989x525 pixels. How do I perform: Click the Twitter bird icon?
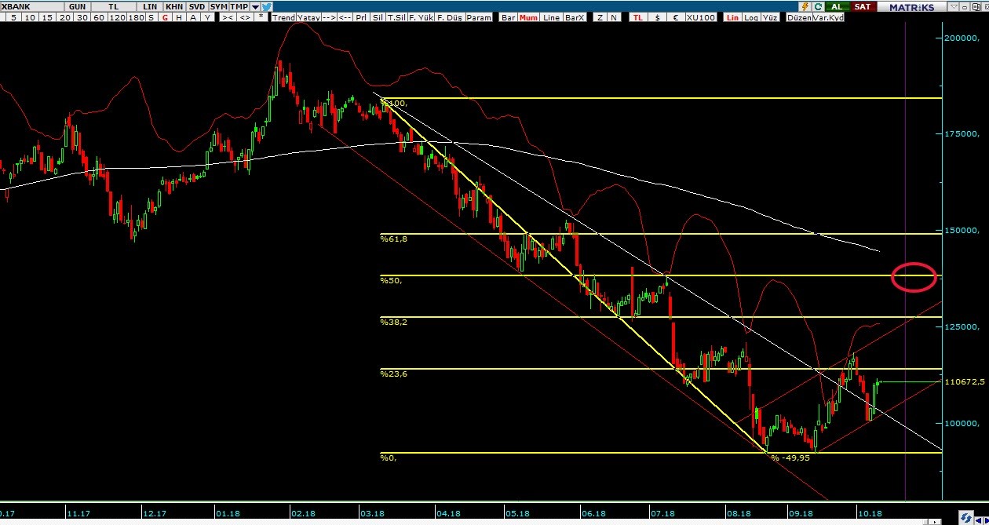[x=266, y=6]
